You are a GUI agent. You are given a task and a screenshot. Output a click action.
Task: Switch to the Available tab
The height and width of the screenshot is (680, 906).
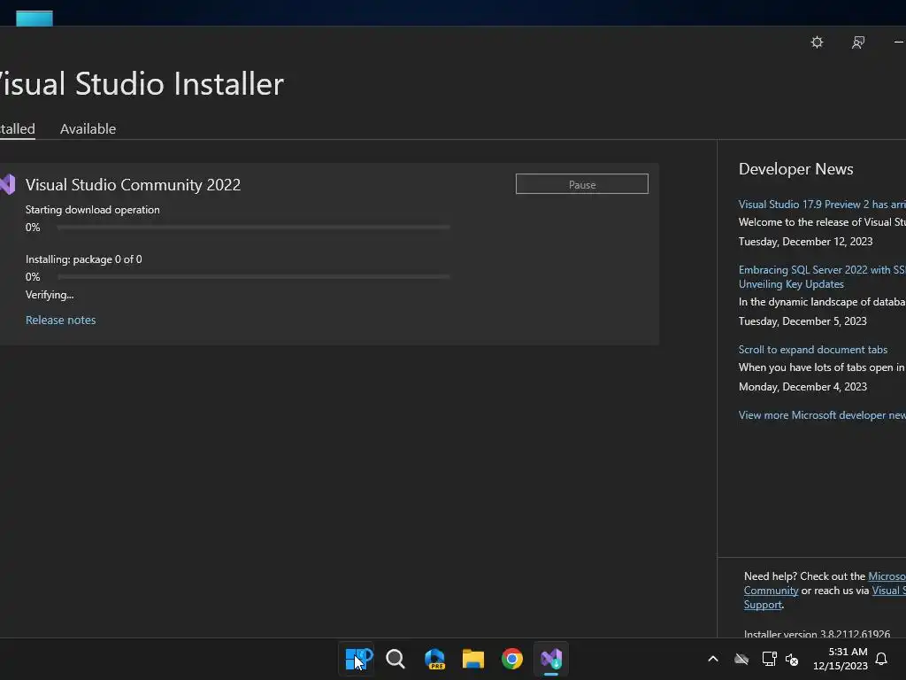(x=88, y=128)
